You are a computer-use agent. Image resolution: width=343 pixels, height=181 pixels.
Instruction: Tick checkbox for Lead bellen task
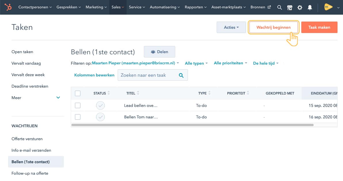78,105
